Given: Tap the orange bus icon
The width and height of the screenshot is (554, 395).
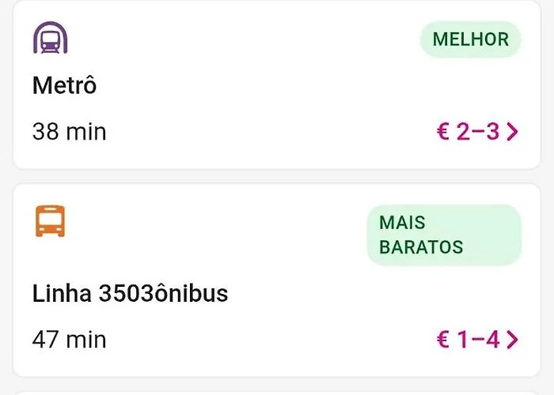Looking at the screenshot, I should (50, 221).
